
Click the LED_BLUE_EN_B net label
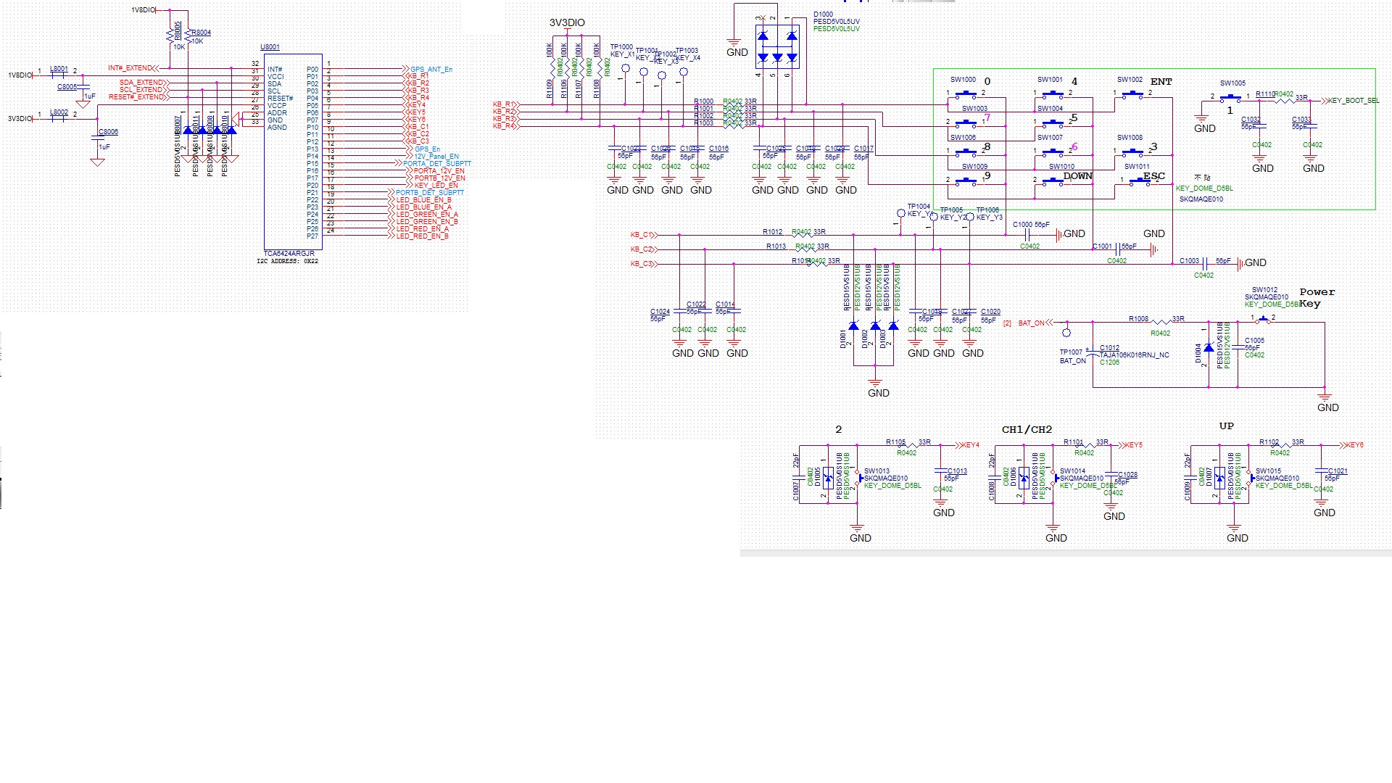(424, 200)
